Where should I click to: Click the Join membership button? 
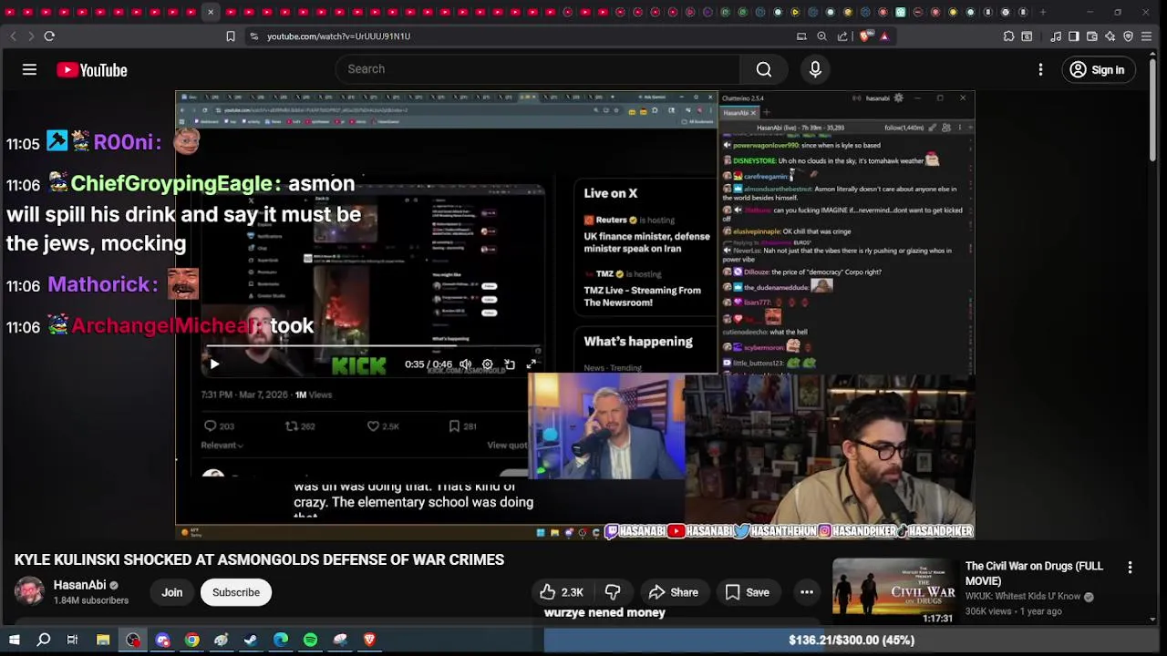172,592
